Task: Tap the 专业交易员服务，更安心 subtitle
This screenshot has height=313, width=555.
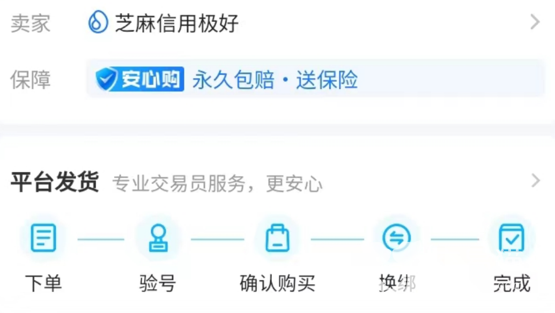Action: 217,184
